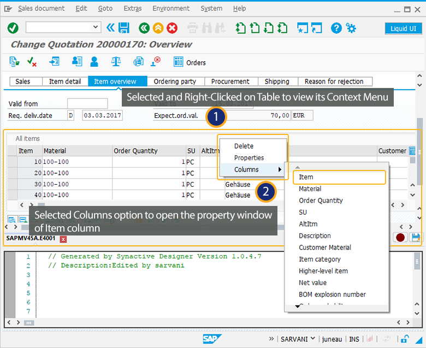Click the Valid from input field
Screen dimensions: 426x348
pos(87,103)
